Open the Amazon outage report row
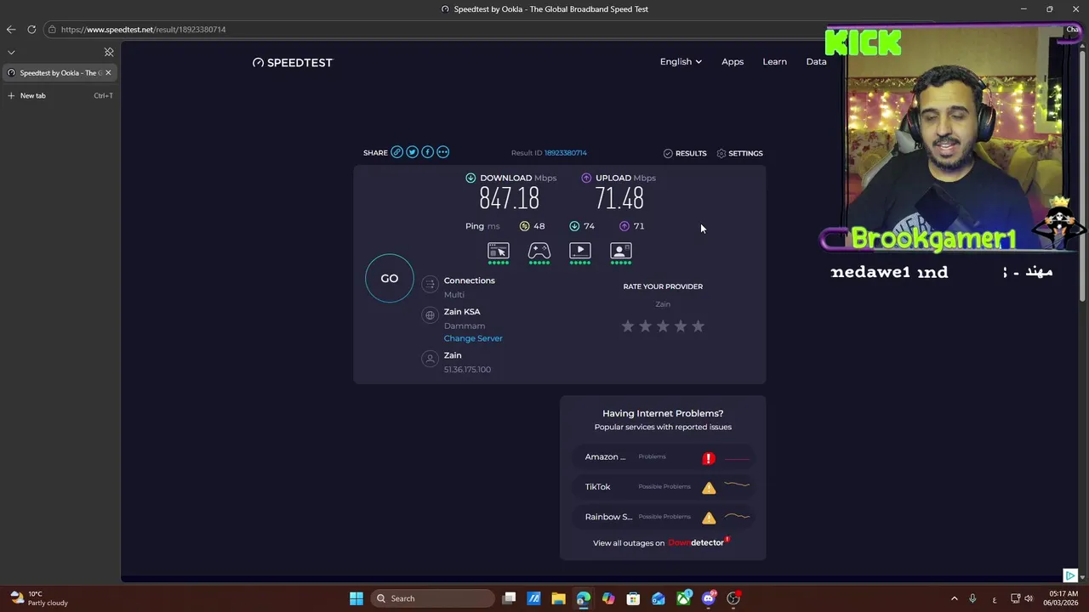 [x=663, y=457]
